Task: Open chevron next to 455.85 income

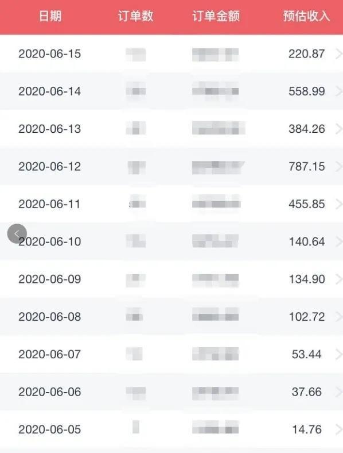Action: (x=339, y=204)
